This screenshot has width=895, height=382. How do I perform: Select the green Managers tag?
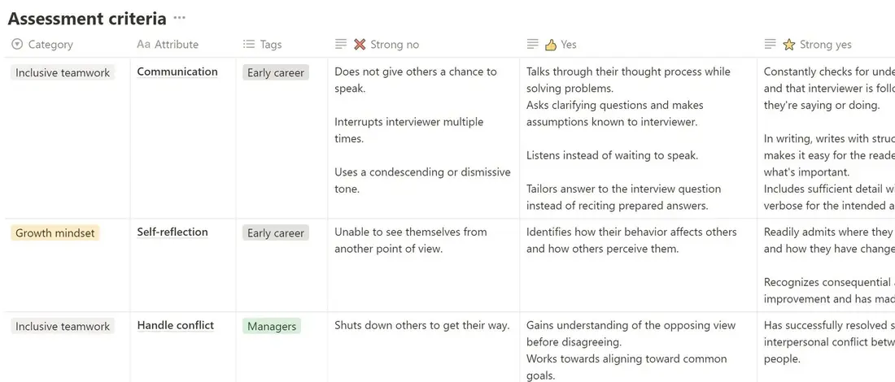(x=272, y=326)
